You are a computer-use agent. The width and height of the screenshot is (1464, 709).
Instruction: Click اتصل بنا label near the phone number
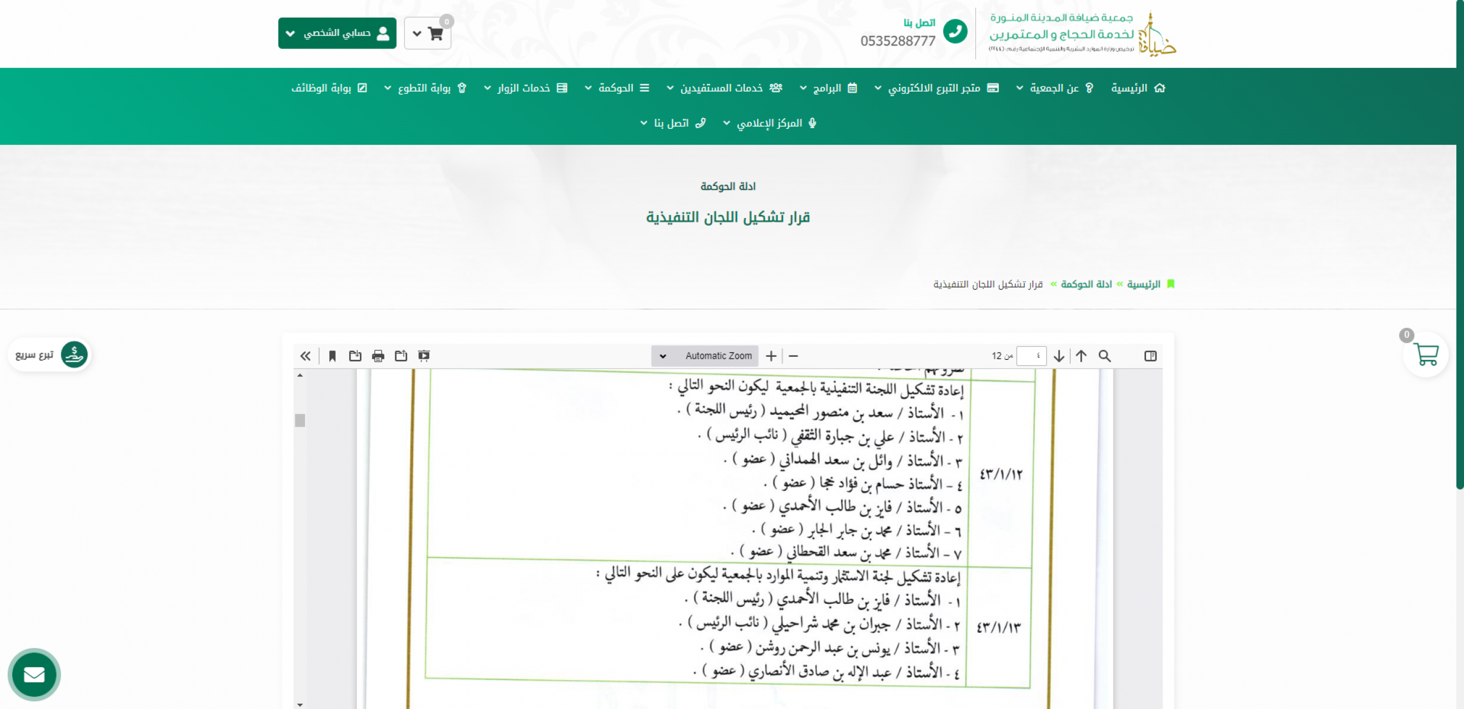919,22
